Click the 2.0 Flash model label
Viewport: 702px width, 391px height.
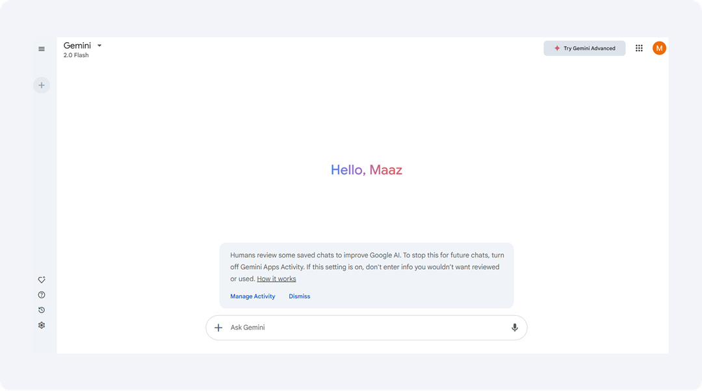tap(76, 55)
